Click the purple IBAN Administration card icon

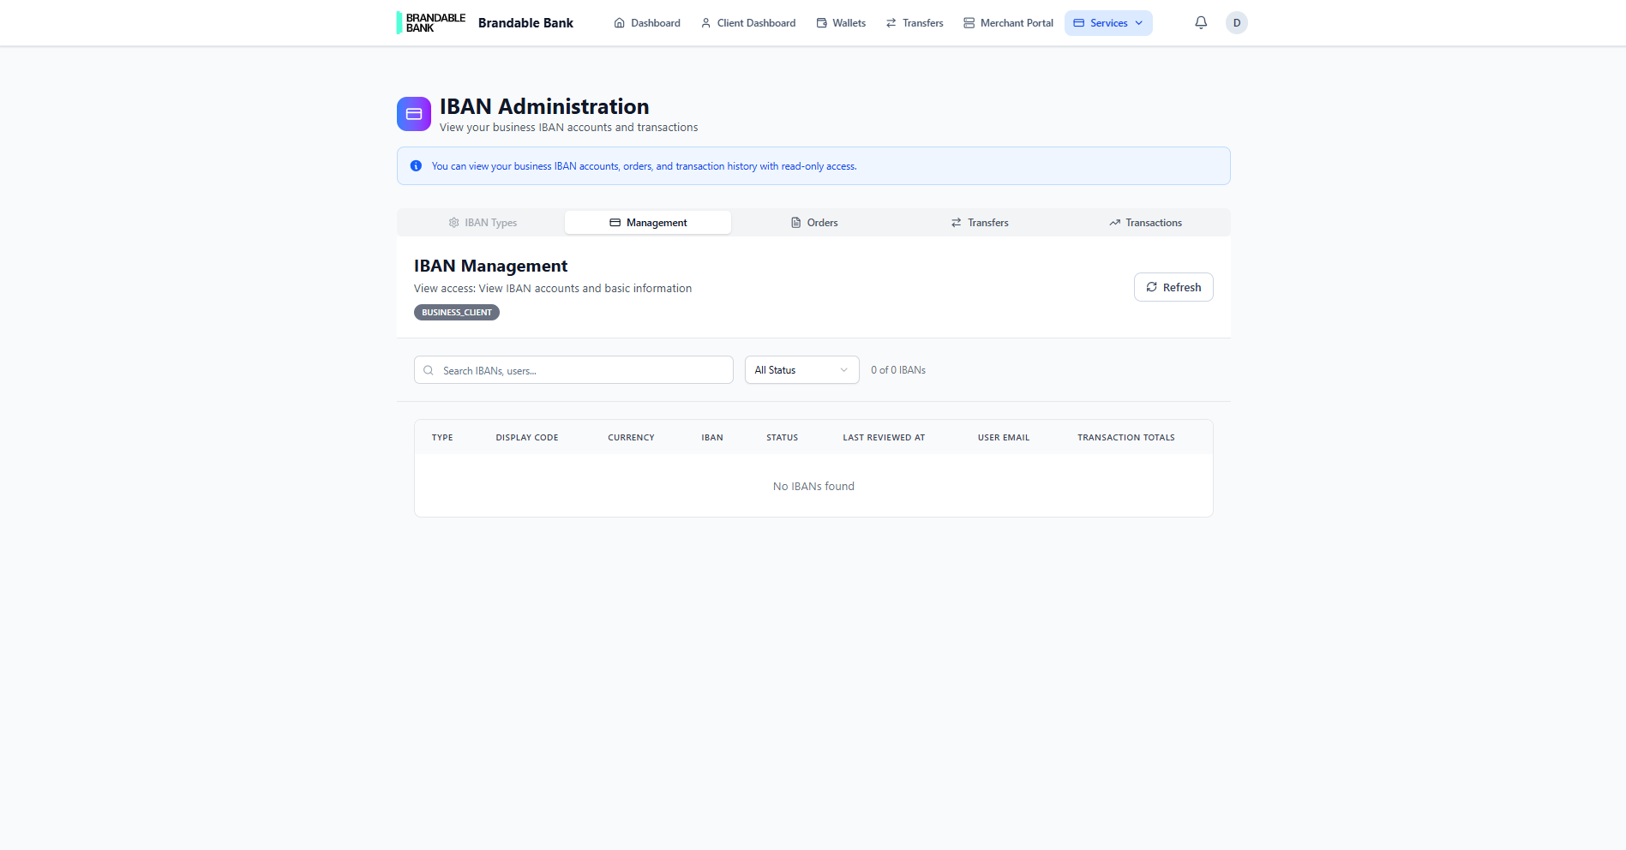(414, 113)
